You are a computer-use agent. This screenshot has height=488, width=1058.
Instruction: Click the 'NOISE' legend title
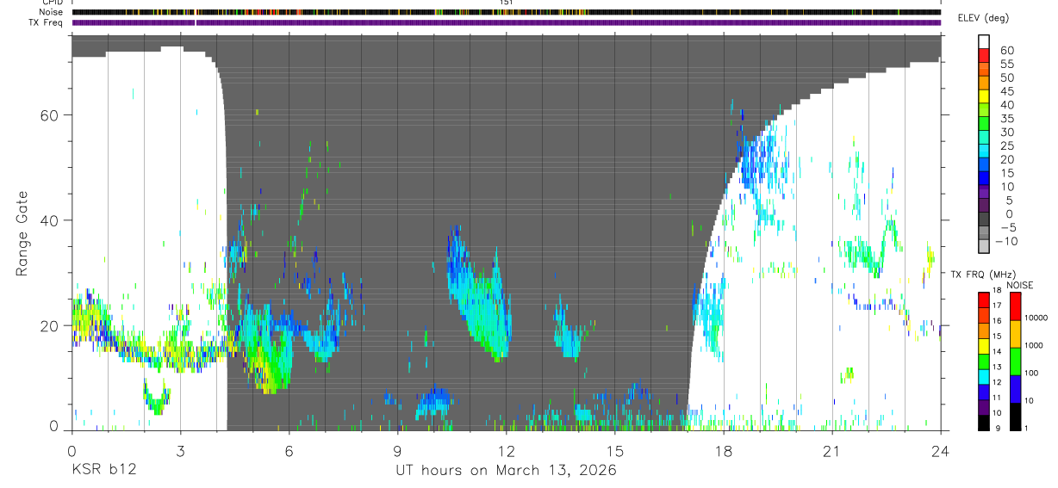pyautogui.click(x=1019, y=285)
